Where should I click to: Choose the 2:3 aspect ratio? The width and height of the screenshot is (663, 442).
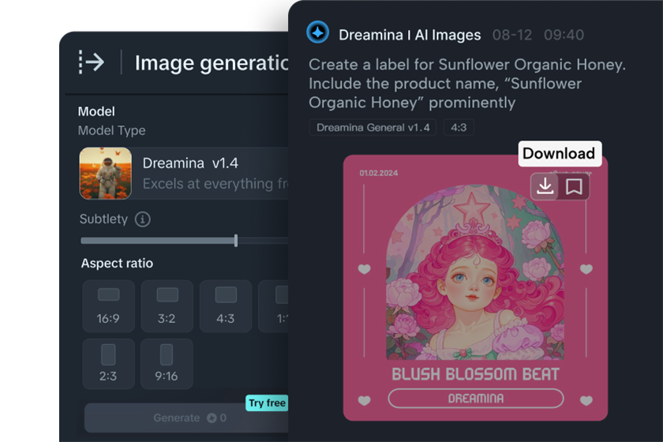[108, 363]
